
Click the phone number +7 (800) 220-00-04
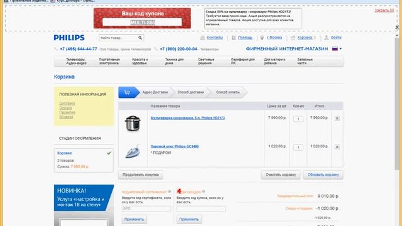[x=178, y=49]
